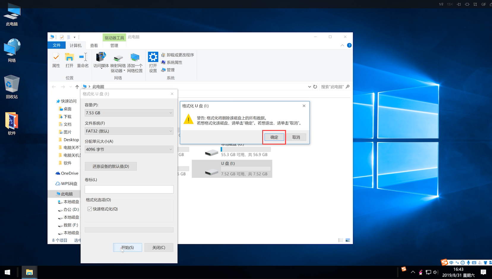Screen dimensions: 492x279
Task: Select 数据 (F:) in the navigation pane
Action: click(x=68, y=225)
